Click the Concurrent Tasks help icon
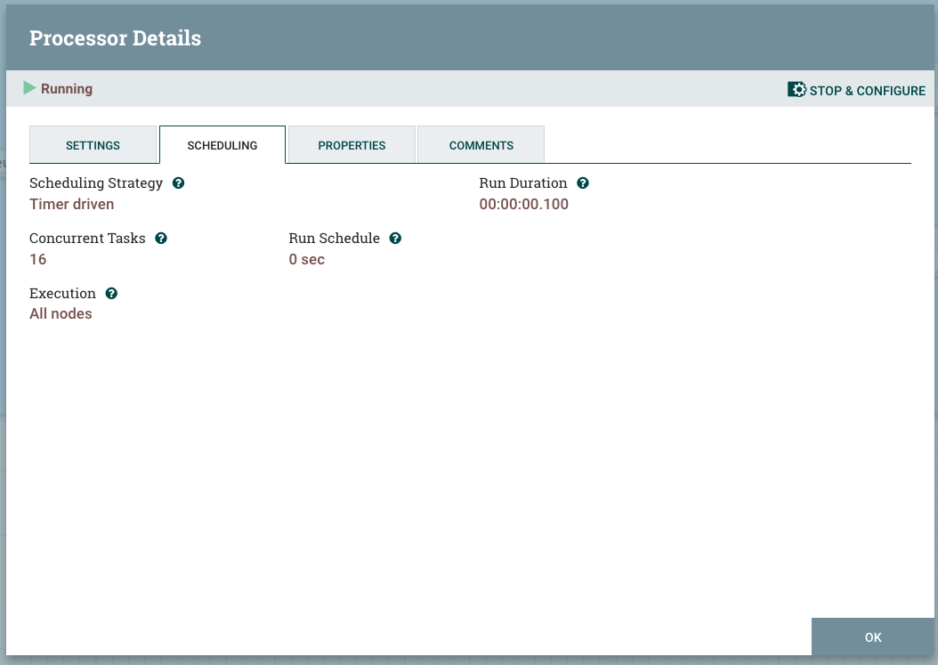Screen dimensions: 938x665 161,239
